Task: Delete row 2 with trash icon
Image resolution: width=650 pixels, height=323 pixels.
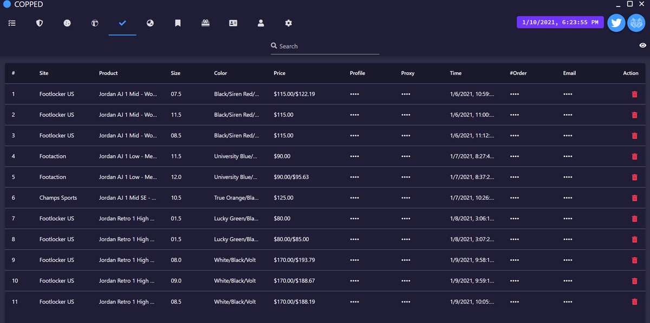Action: coord(634,115)
